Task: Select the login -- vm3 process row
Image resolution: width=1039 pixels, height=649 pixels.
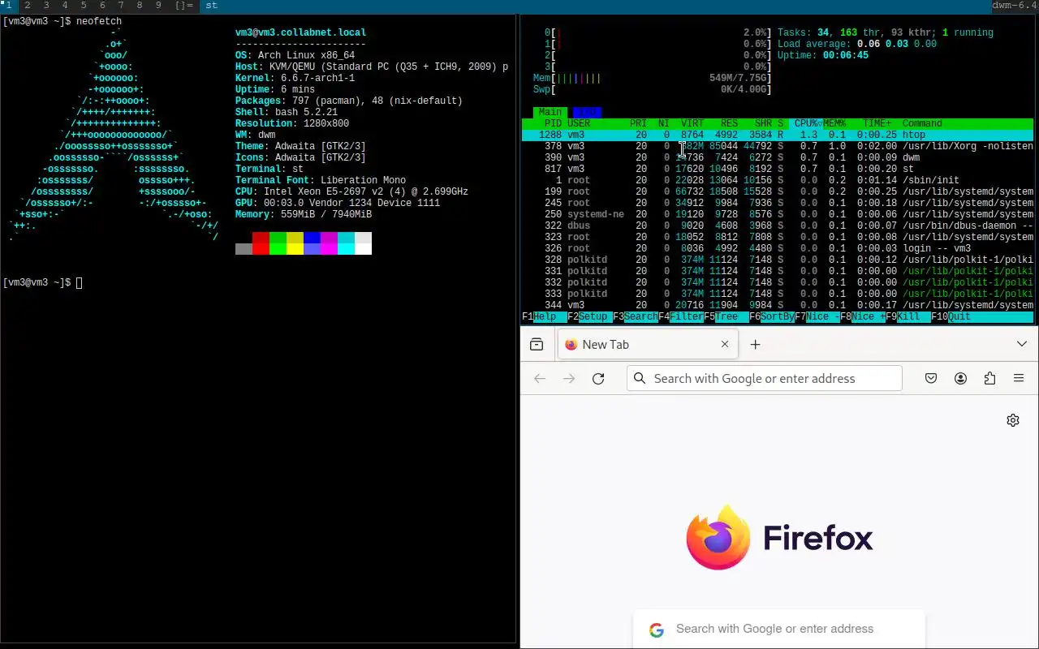Action: [x=778, y=248]
